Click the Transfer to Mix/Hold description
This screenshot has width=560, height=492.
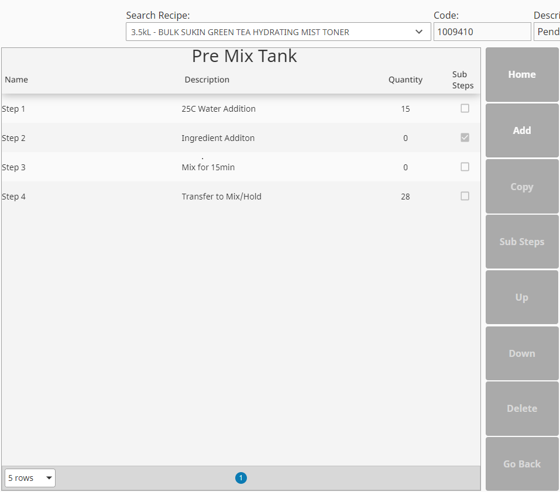pos(221,197)
